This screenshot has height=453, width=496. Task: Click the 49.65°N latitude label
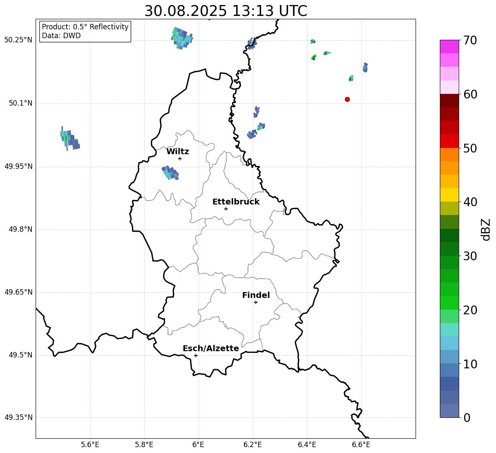[x=18, y=292]
